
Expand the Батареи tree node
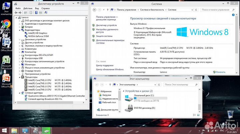20,27
